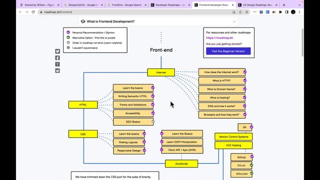Open the Git topic node
This screenshot has width=320, height=180.
tap(244, 127)
